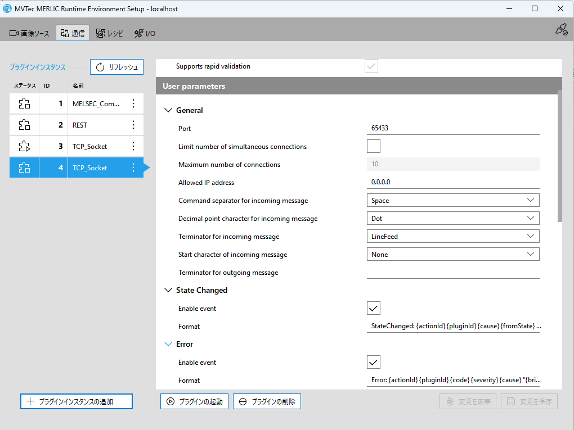Screen dimensions: 574x430
Task: Toggle Limit number of simultaneous connections checkbox
Action: tap(374, 146)
